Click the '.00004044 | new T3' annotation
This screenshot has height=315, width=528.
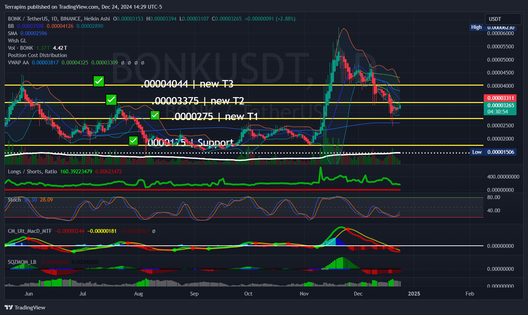tap(187, 84)
